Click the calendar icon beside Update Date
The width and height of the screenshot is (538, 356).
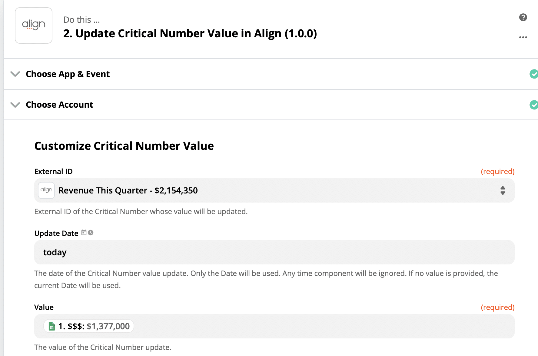pos(84,233)
